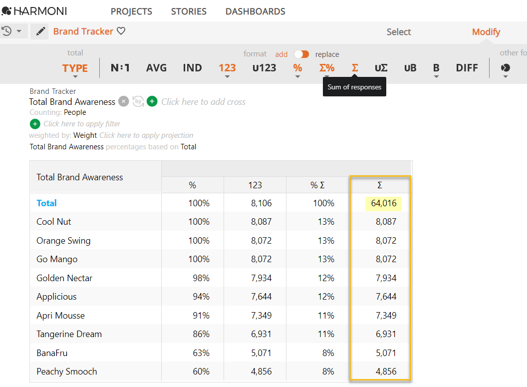This screenshot has width=527, height=387.
Task: Click the Golden Nectar row label
Action: point(64,278)
